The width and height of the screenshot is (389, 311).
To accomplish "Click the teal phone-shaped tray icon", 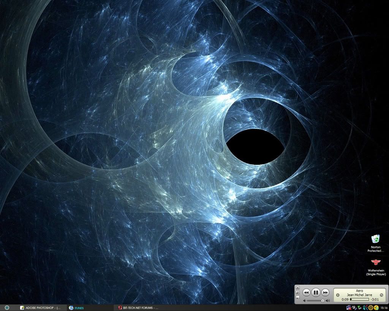I will 365,308.
